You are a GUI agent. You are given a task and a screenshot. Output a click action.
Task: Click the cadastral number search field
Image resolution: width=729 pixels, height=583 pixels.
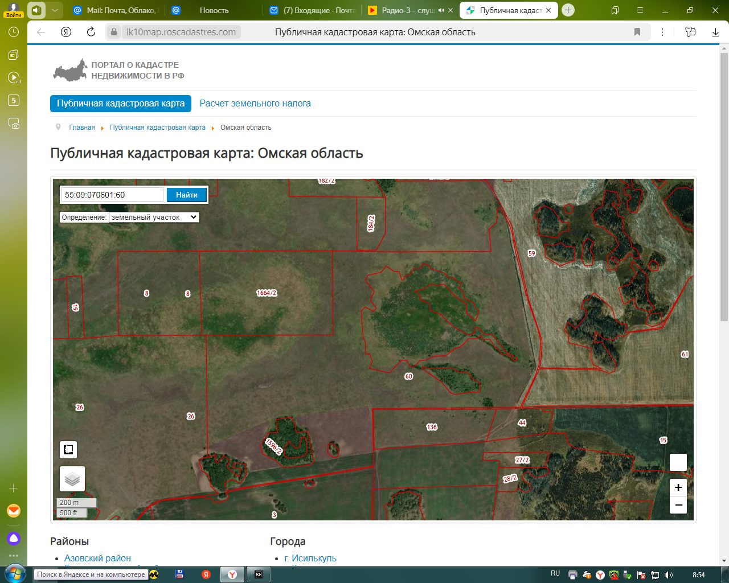[112, 195]
